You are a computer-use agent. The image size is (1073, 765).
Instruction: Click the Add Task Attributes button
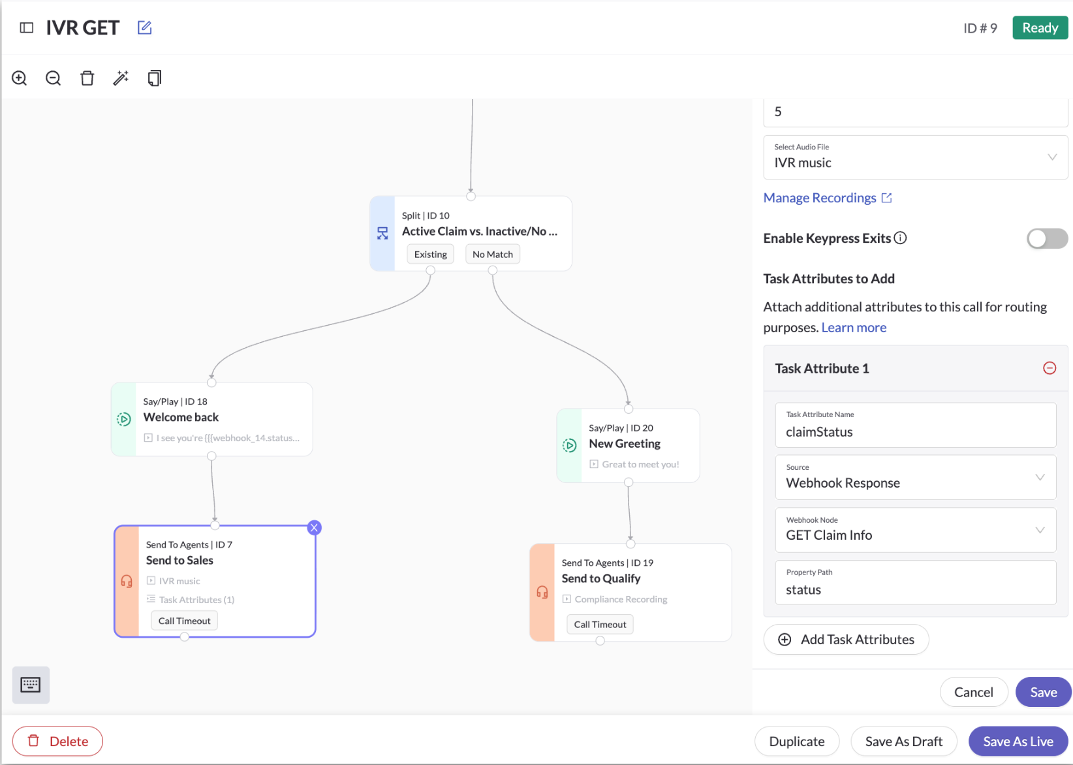point(846,640)
